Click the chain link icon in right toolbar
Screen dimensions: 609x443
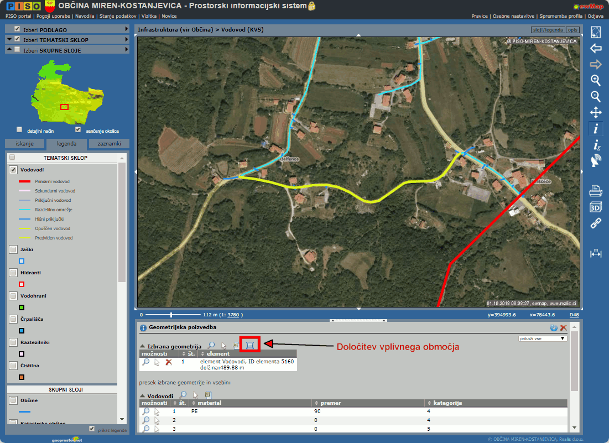coord(596,224)
